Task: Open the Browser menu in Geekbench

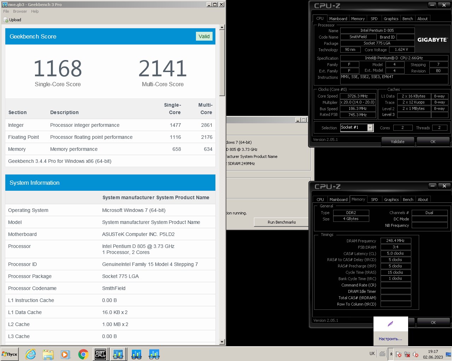Action: pyautogui.click(x=20, y=11)
